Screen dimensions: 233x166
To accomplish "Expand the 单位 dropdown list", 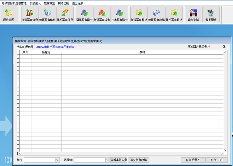I will (x=58, y=160).
